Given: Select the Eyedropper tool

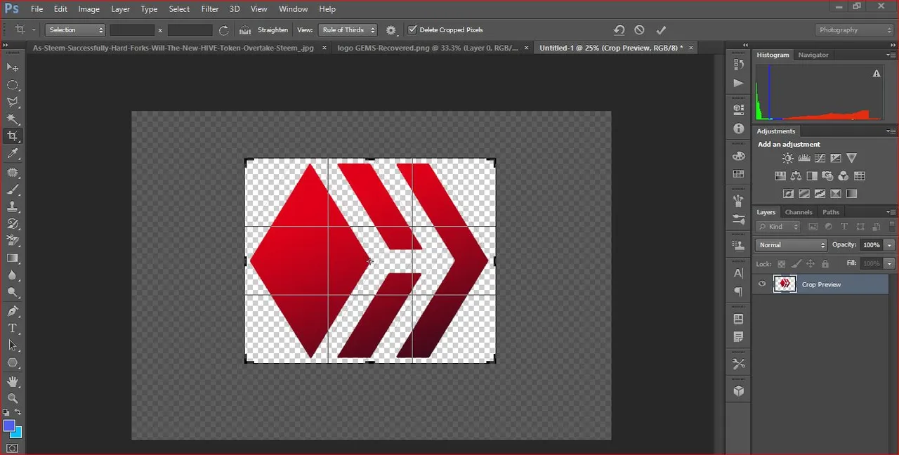Looking at the screenshot, I should [13, 154].
